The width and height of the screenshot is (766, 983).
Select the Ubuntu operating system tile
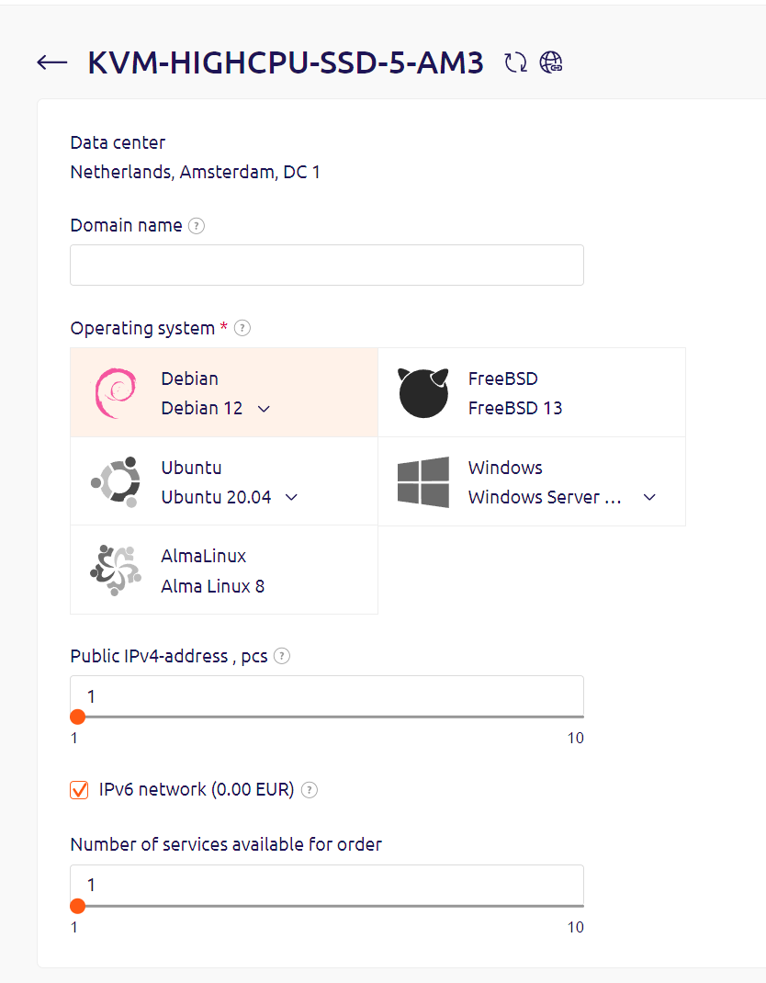pyautogui.click(x=224, y=481)
